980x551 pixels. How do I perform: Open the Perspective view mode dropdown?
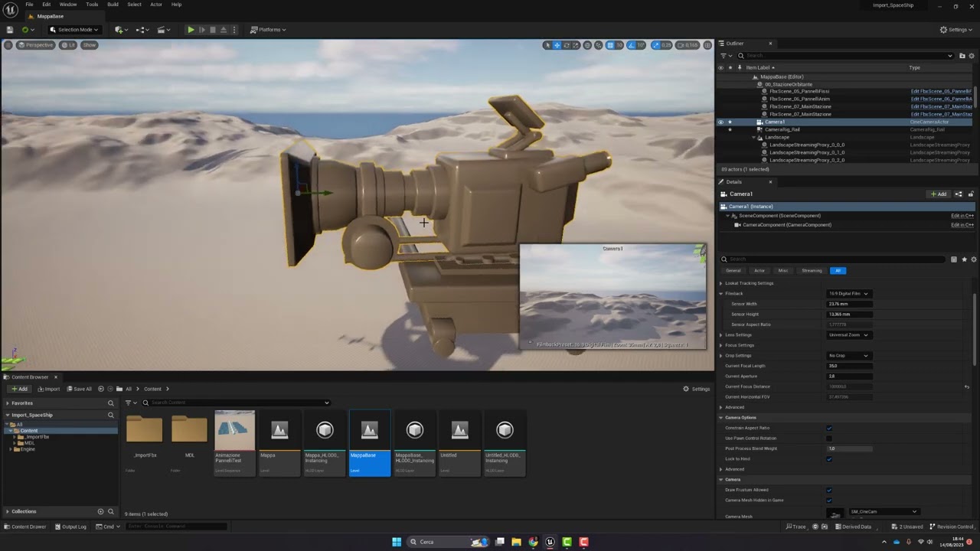(x=36, y=45)
